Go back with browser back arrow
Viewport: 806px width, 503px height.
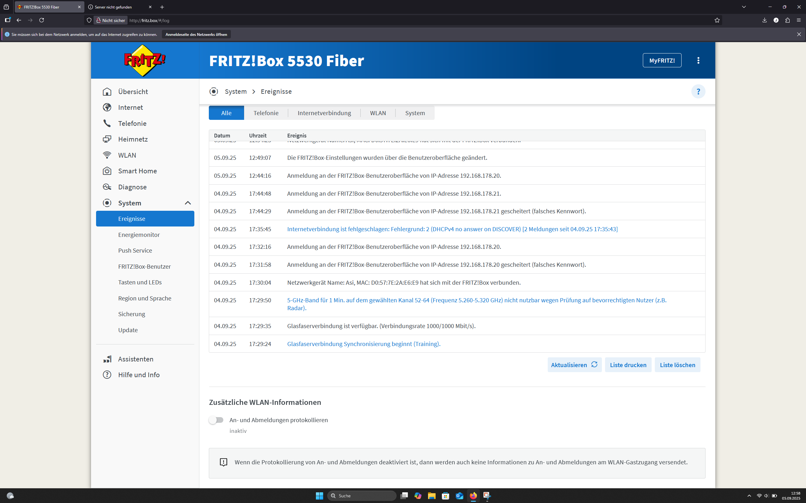click(x=19, y=20)
